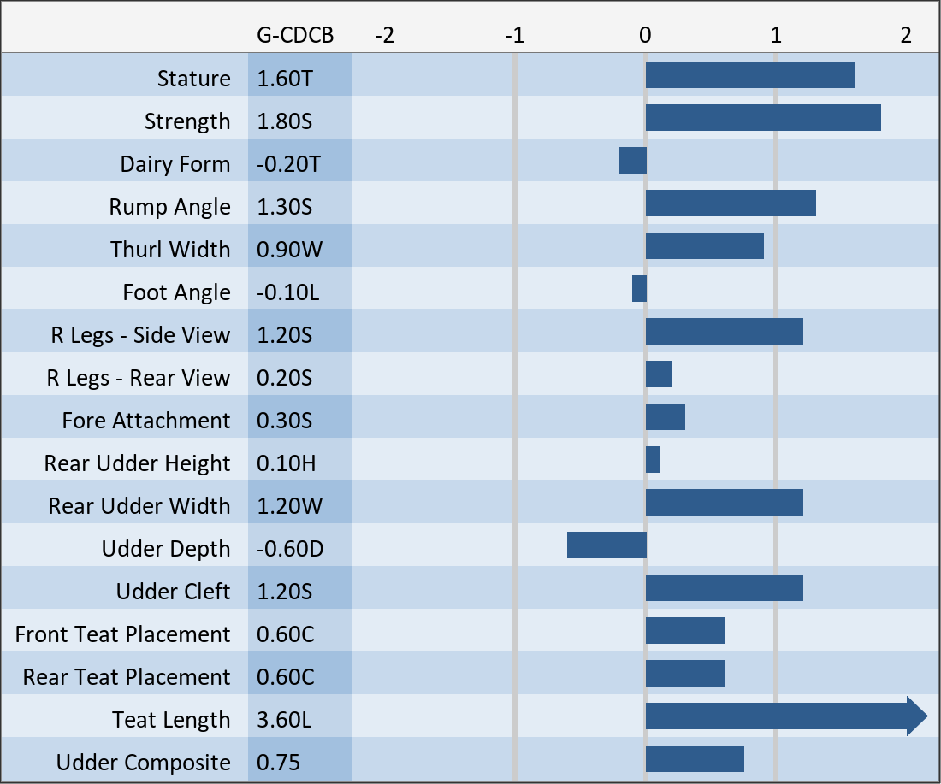
Task: Click the Foot Angle value -0.10L
Action: [x=288, y=292]
